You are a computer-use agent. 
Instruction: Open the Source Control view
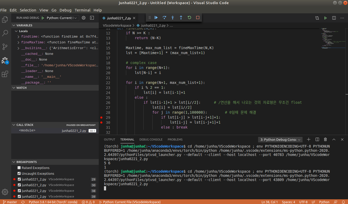click(5, 47)
